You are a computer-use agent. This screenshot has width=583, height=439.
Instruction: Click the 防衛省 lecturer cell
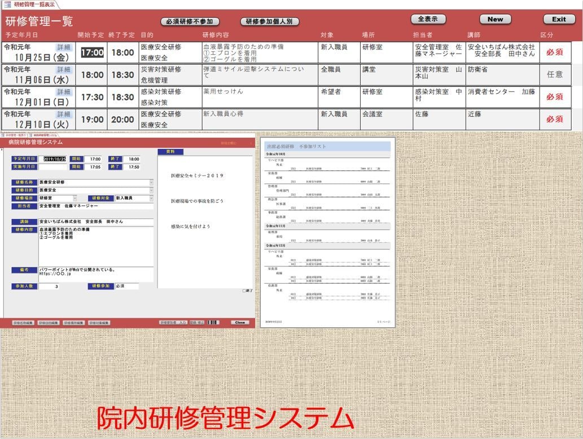click(x=502, y=74)
